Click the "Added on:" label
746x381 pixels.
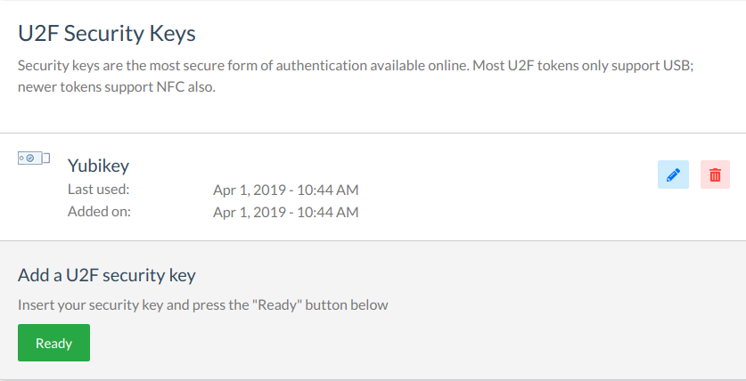(99, 212)
